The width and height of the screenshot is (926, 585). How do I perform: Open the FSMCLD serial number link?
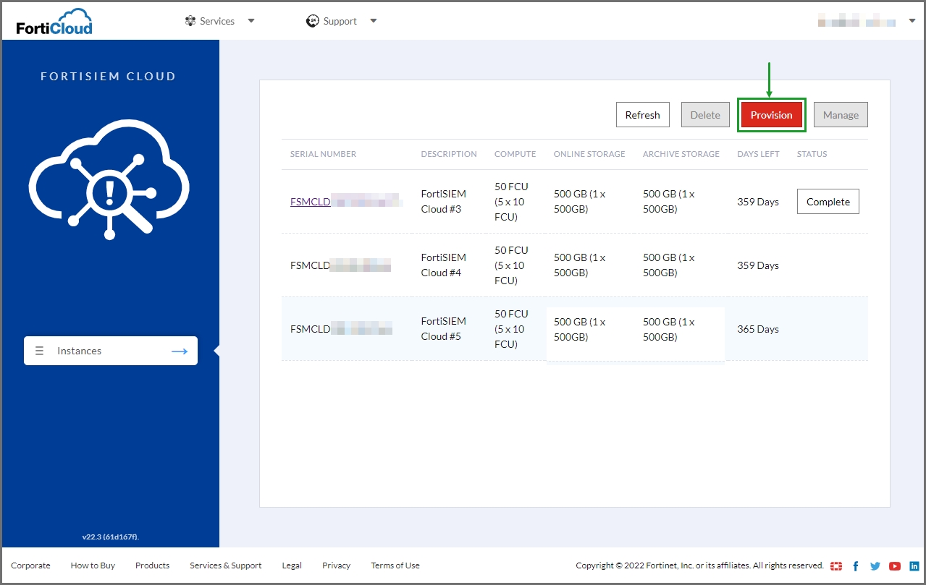310,202
